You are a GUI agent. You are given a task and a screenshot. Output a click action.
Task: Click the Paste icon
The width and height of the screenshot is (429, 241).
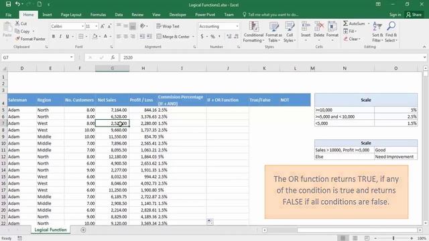click(7, 29)
